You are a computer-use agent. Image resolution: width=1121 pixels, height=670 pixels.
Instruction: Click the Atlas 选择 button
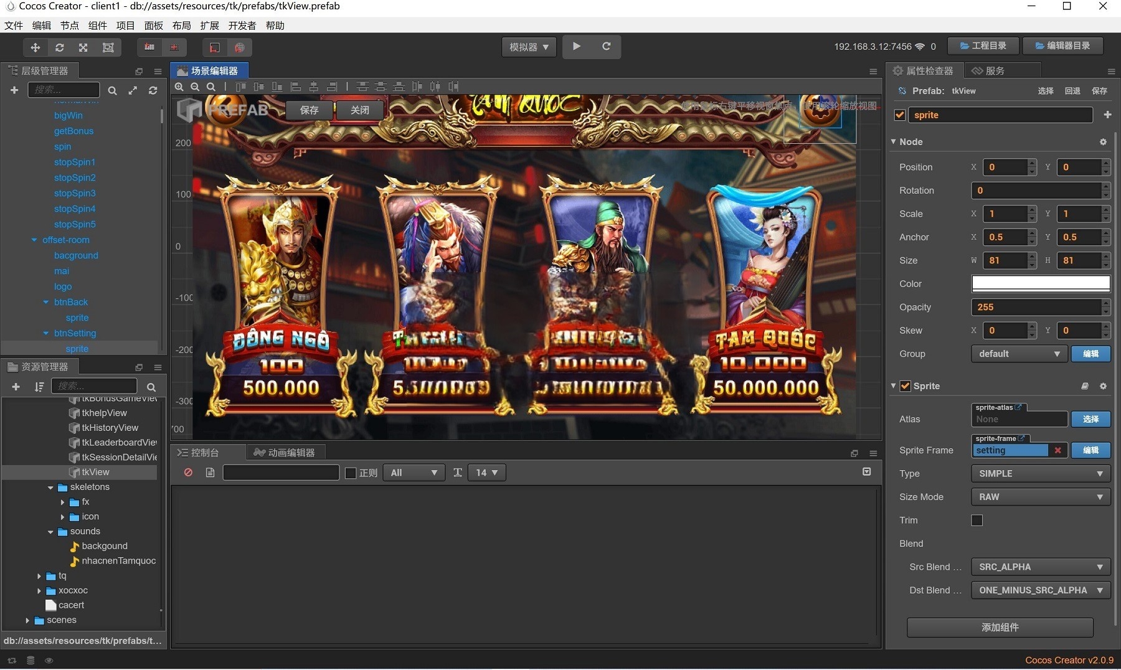1090,419
